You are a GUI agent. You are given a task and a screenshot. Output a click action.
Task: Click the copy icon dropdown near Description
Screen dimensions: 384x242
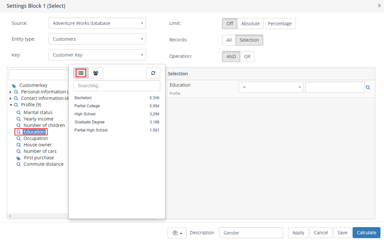click(177, 233)
